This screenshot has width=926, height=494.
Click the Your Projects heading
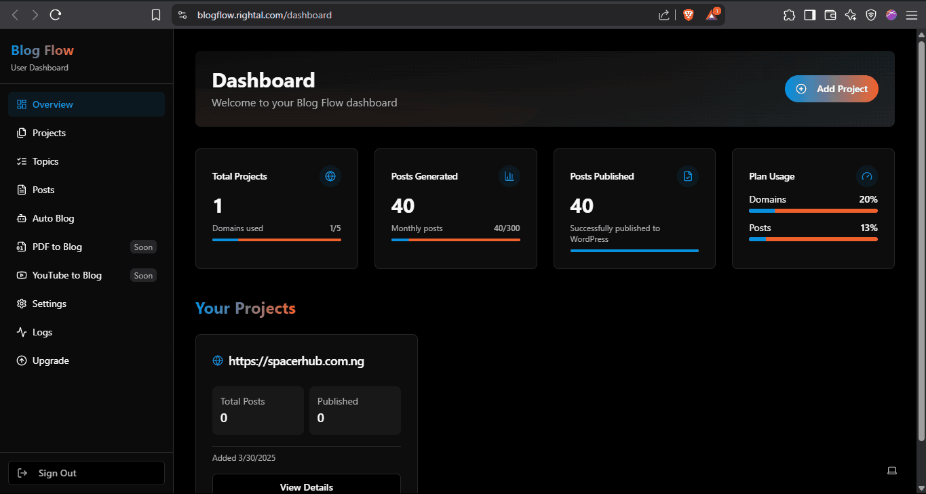246,308
